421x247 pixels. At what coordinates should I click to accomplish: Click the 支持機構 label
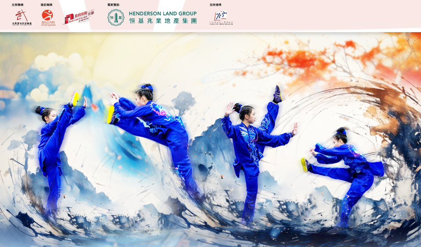pos(215,5)
